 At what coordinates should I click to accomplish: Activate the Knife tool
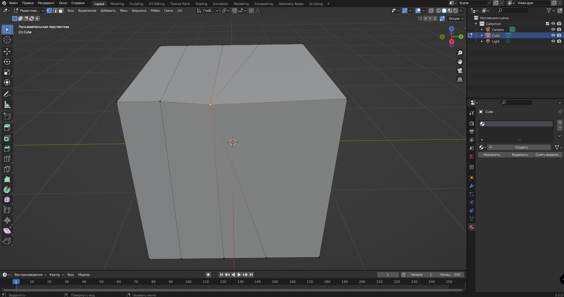tap(7, 169)
